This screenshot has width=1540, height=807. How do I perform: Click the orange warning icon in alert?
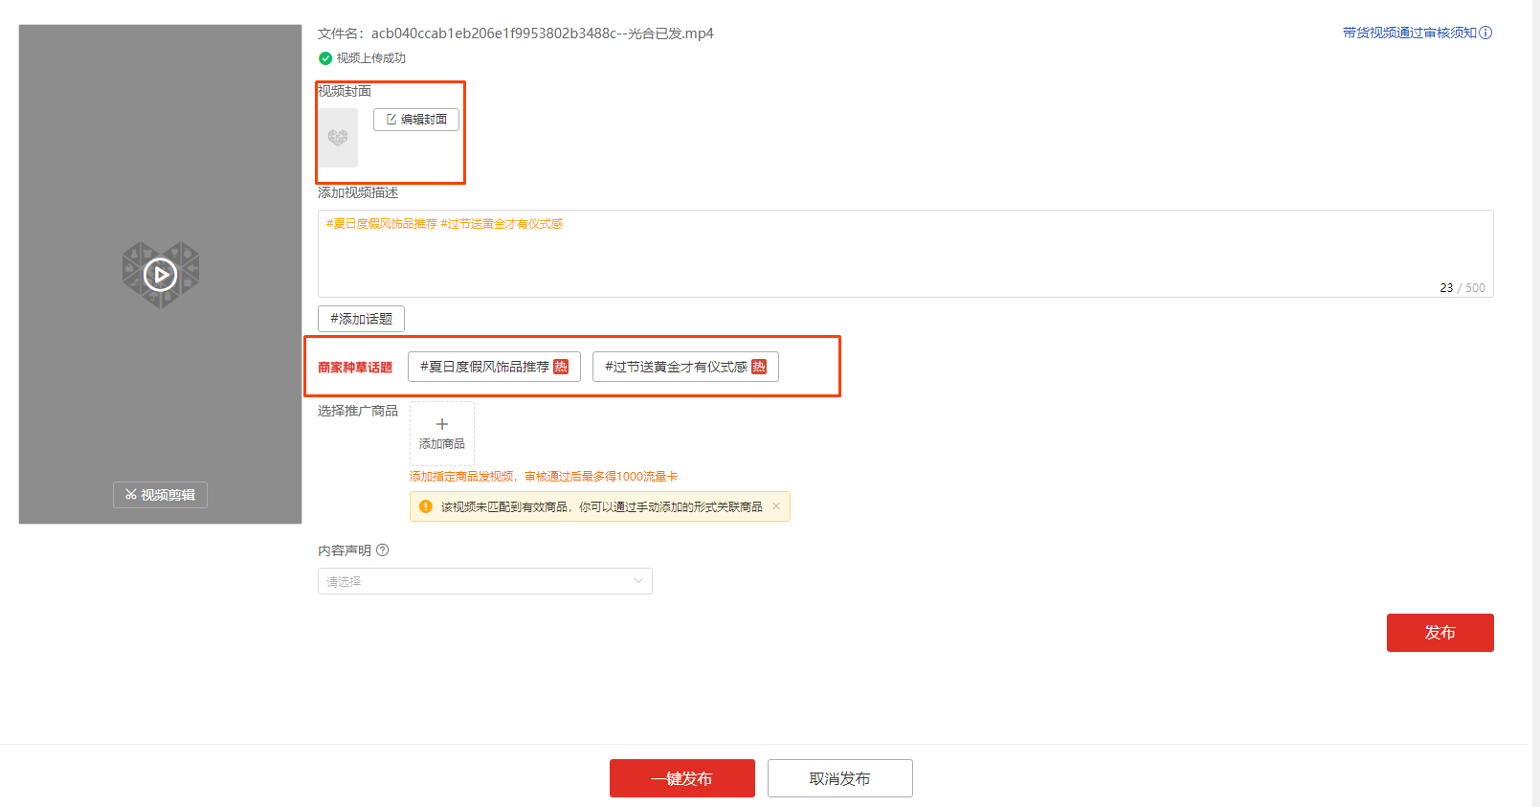coord(426,506)
